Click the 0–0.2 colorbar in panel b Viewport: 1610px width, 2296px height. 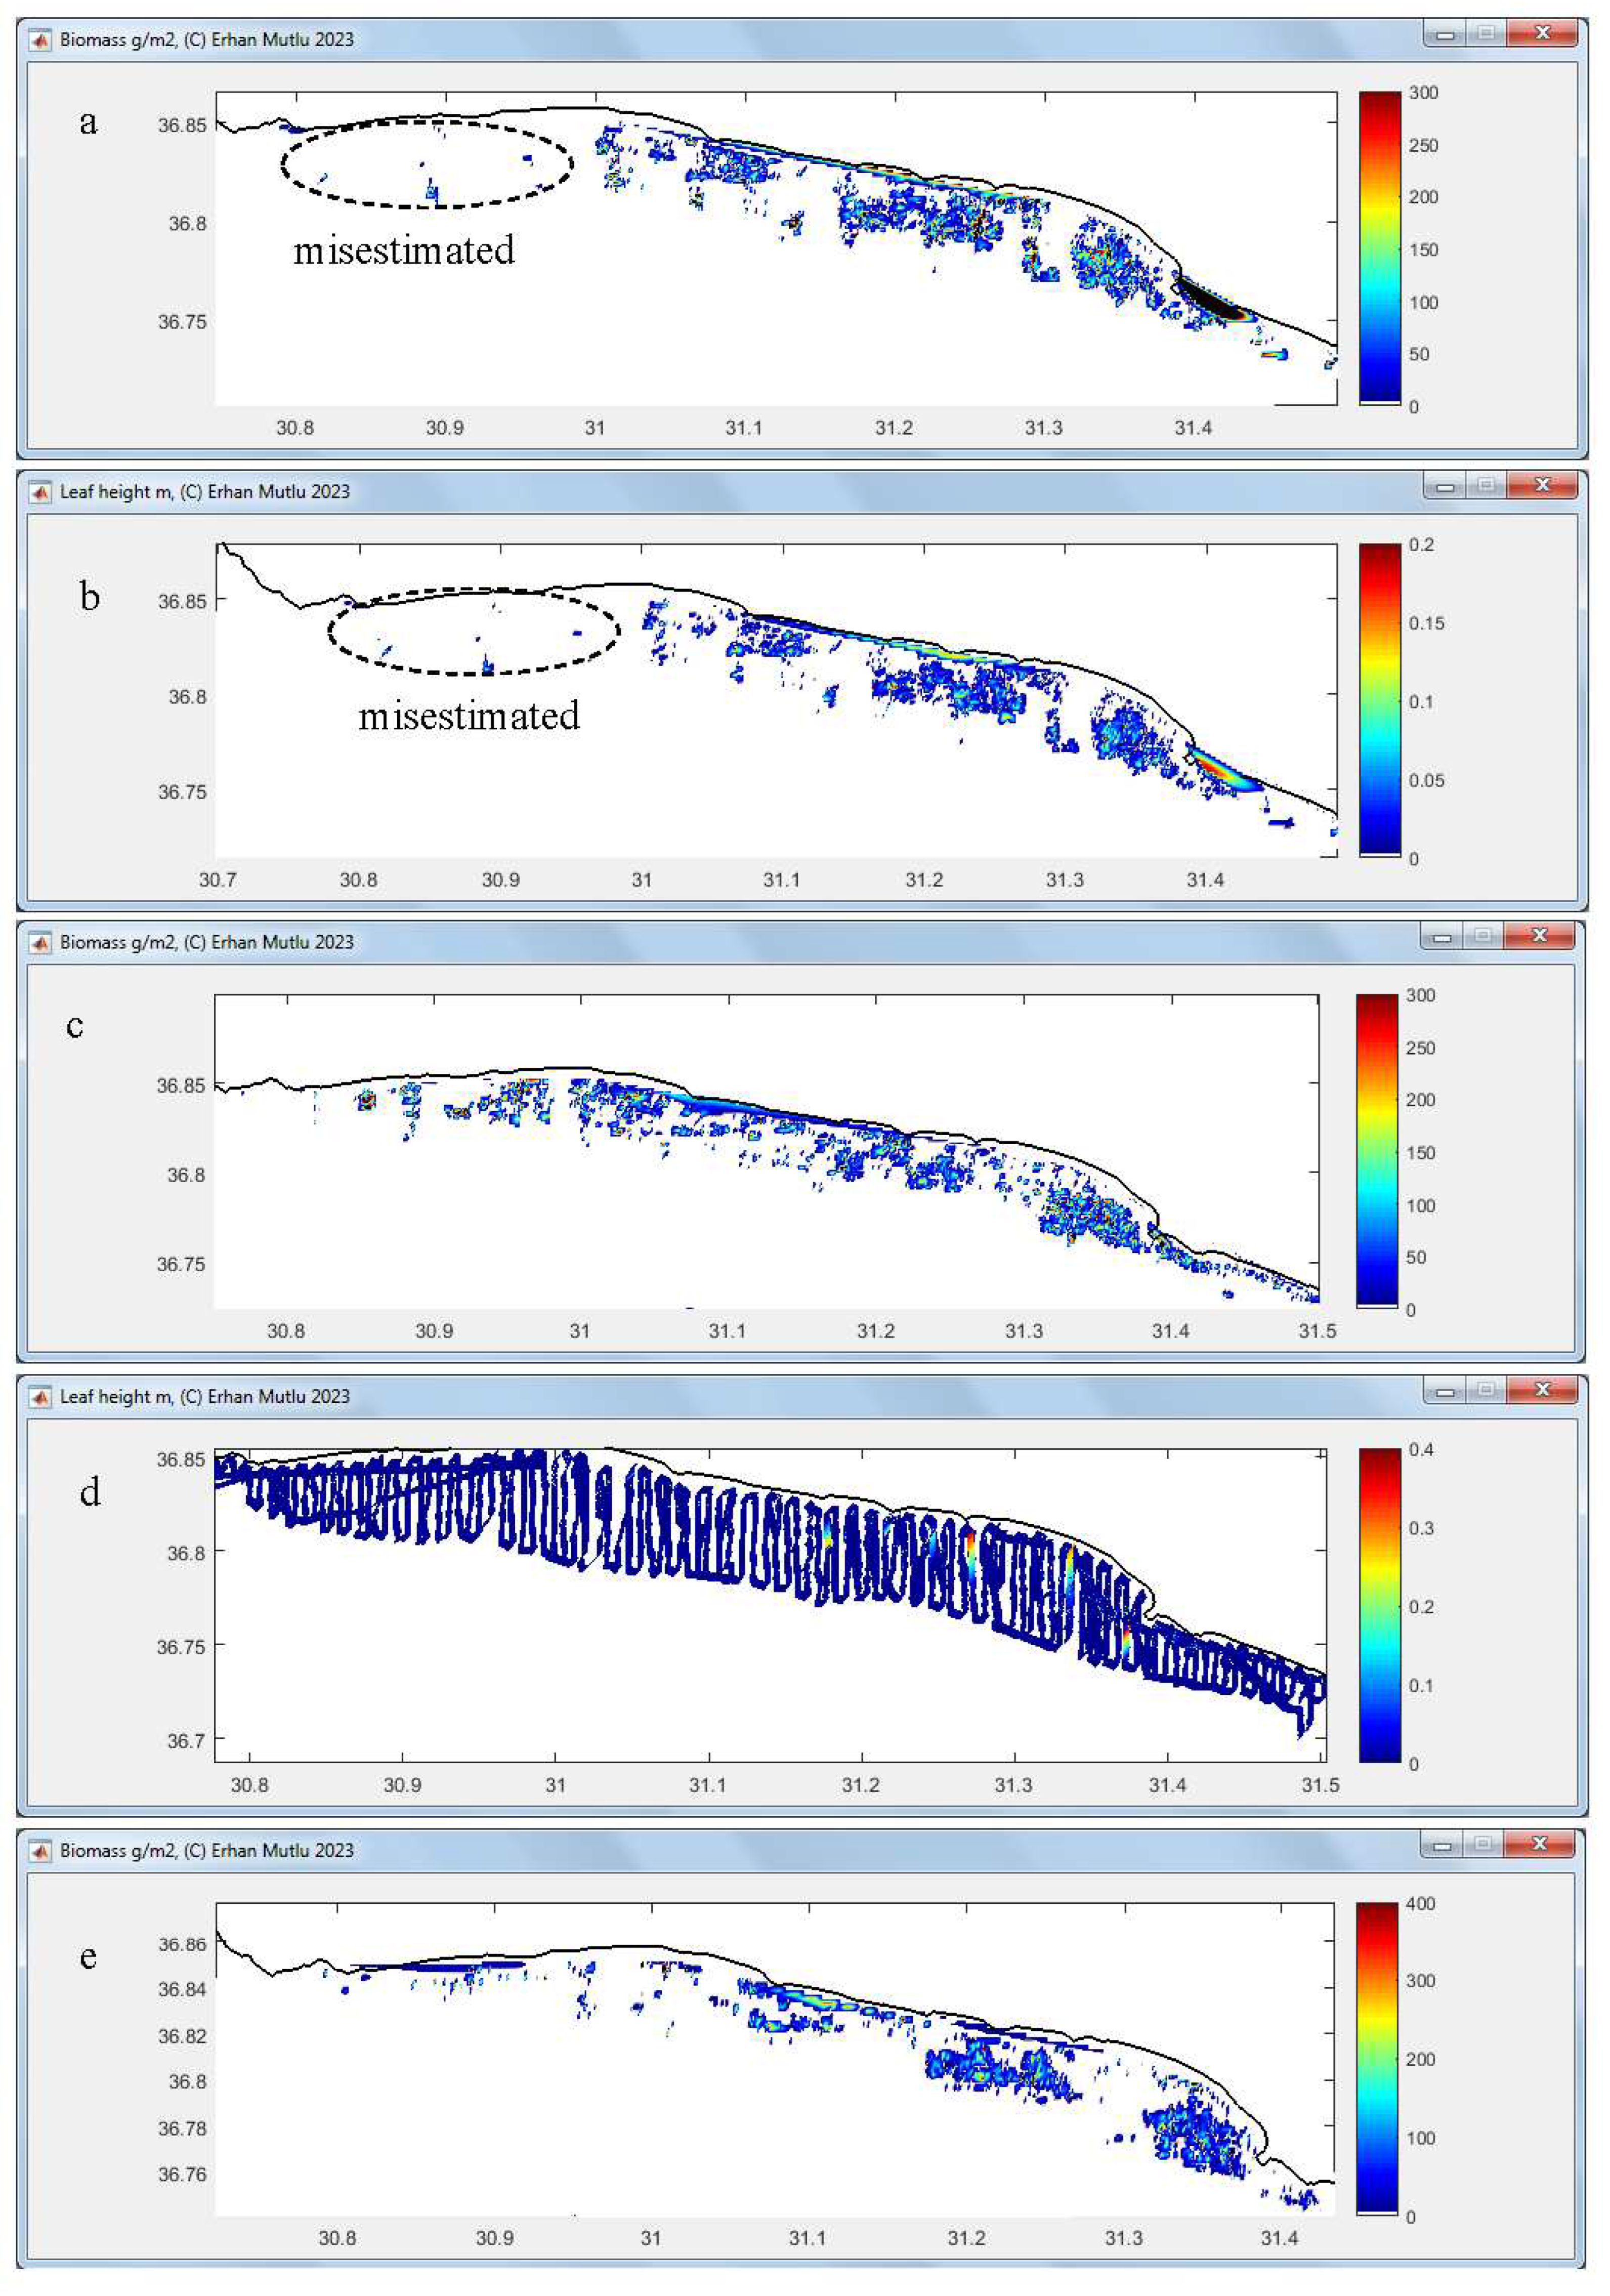tap(1379, 700)
